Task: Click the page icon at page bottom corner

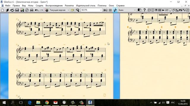Action: (104, 95)
